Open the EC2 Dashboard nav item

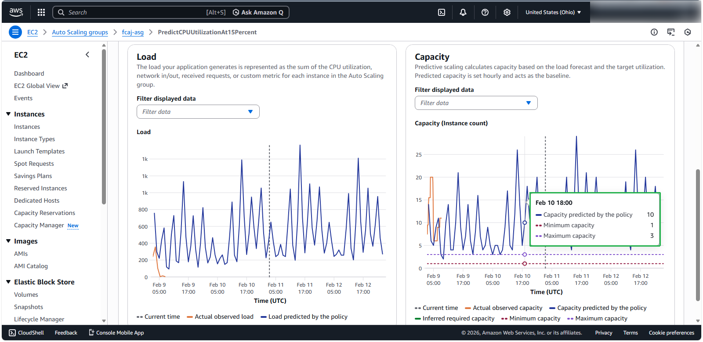29,73
